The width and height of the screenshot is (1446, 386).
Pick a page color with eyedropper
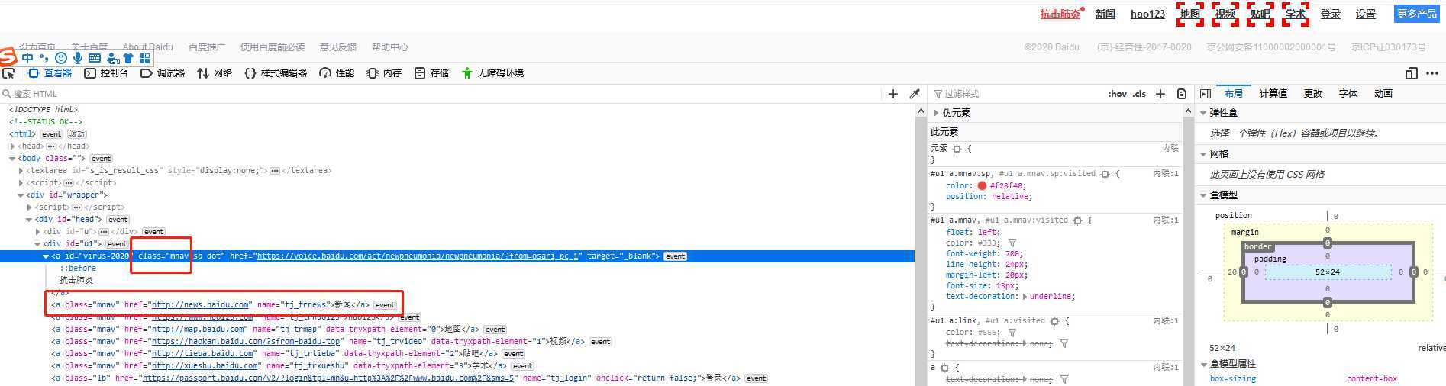[914, 94]
